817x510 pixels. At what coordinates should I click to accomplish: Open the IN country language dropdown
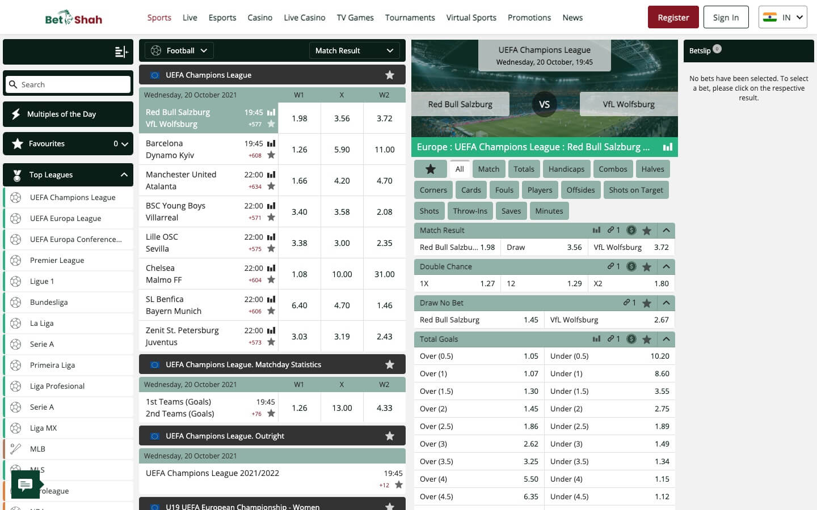783,17
